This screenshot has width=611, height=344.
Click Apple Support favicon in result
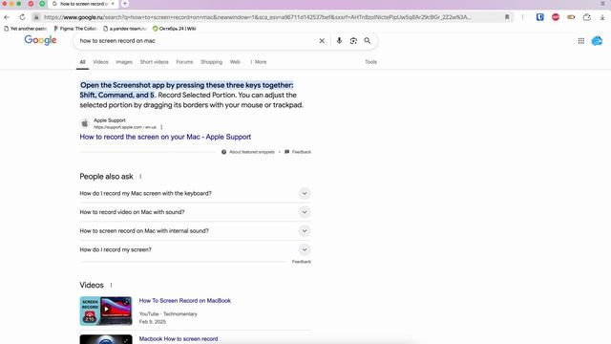85,123
